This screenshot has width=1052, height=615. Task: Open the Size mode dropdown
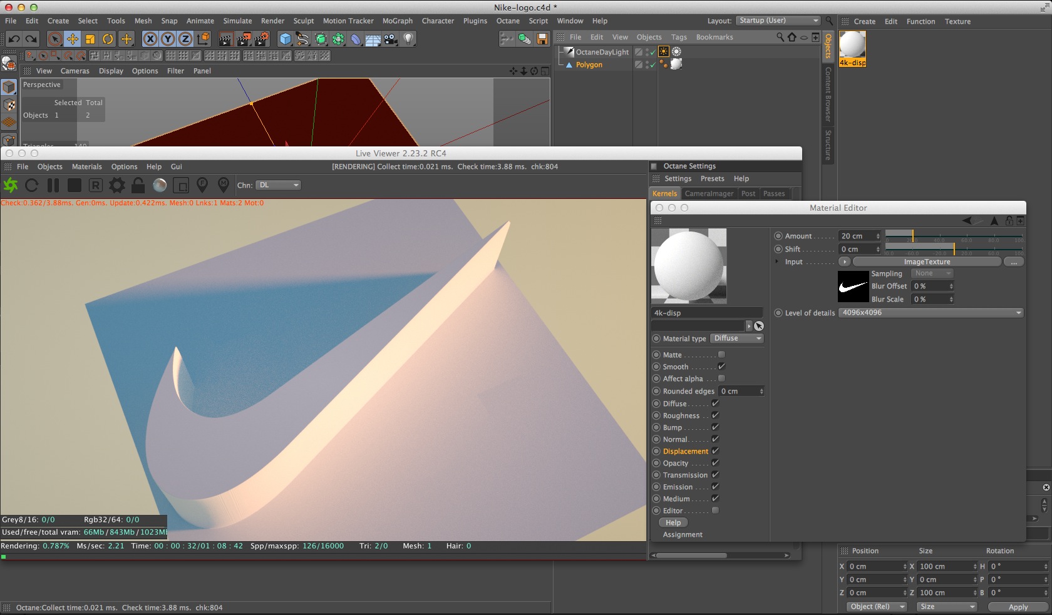[947, 607]
